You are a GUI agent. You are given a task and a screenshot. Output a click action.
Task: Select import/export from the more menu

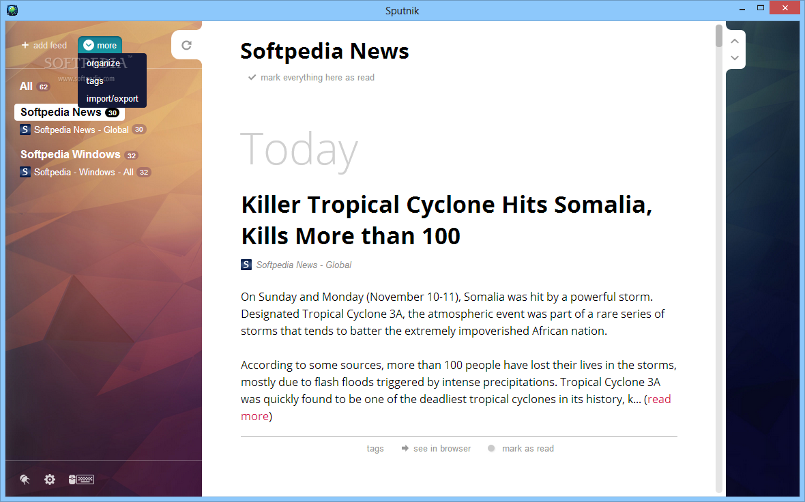[x=113, y=98]
